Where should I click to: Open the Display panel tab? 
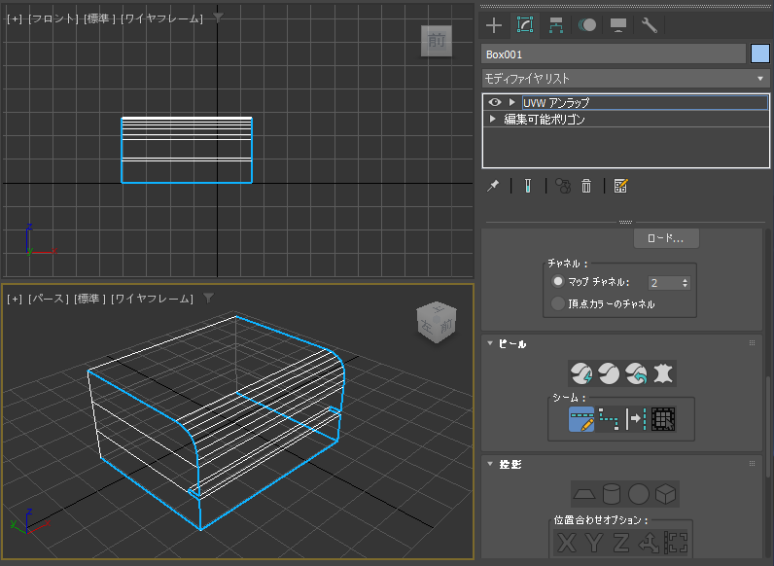(x=618, y=25)
